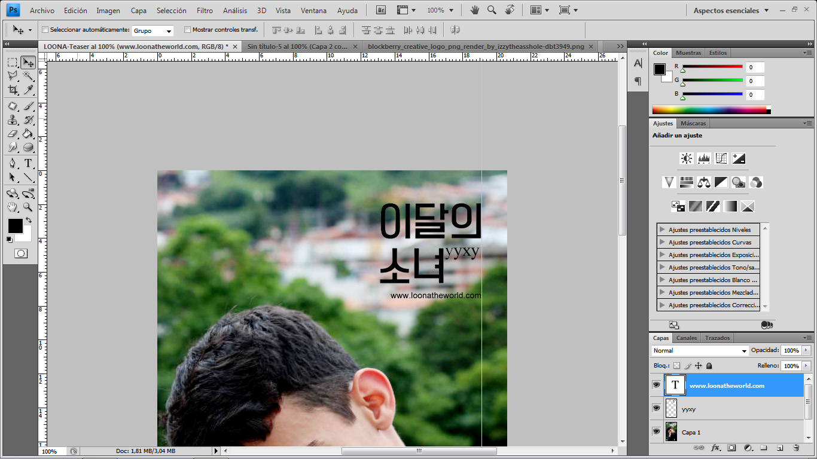Add a layer mask
The image size is (817, 459).
[731, 448]
